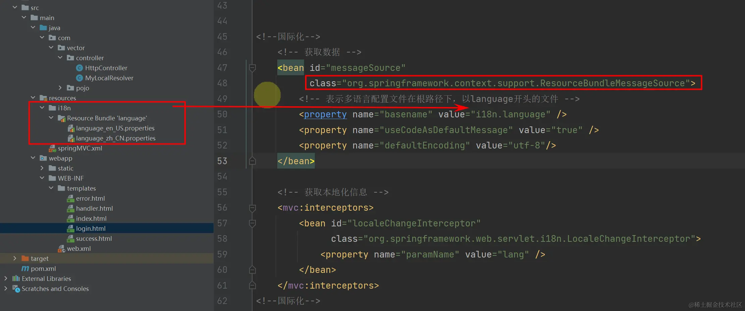This screenshot has height=311, width=745.
Task: Fold the messageSource bean at line 47
Action: point(252,68)
